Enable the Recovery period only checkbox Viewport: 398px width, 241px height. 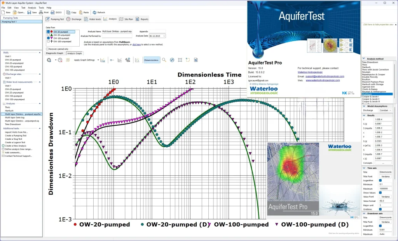pos(47,49)
